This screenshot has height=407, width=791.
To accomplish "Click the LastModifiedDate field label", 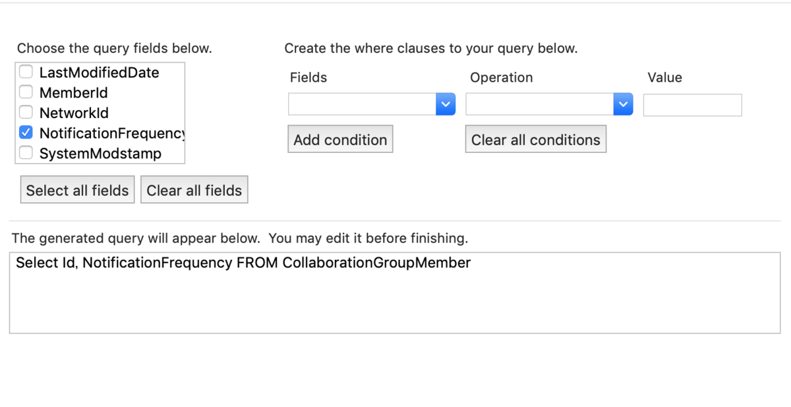I will coord(99,73).
